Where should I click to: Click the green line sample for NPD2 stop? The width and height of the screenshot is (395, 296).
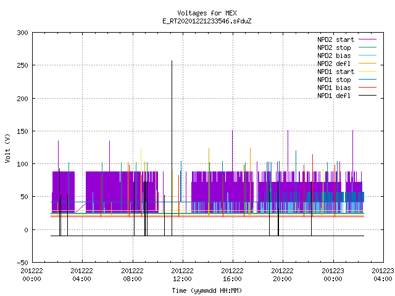pos(368,47)
